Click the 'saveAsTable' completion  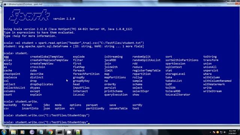pos(118,108)
